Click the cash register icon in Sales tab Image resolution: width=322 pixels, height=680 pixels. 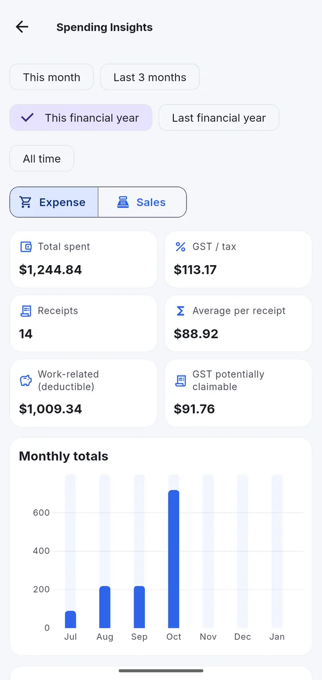click(x=123, y=202)
